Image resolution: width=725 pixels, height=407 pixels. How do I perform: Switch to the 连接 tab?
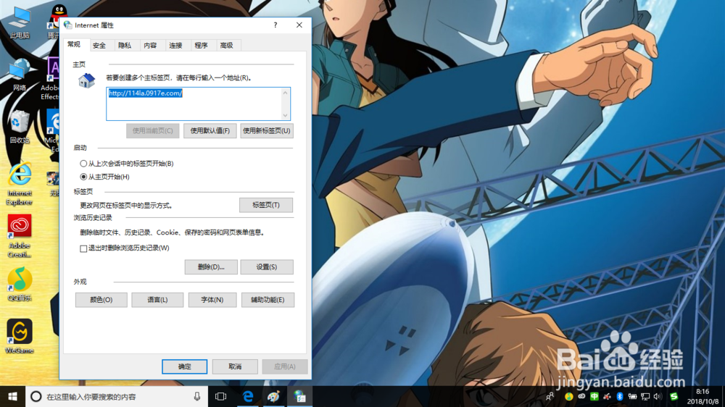pyautogui.click(x=175, y=46)
